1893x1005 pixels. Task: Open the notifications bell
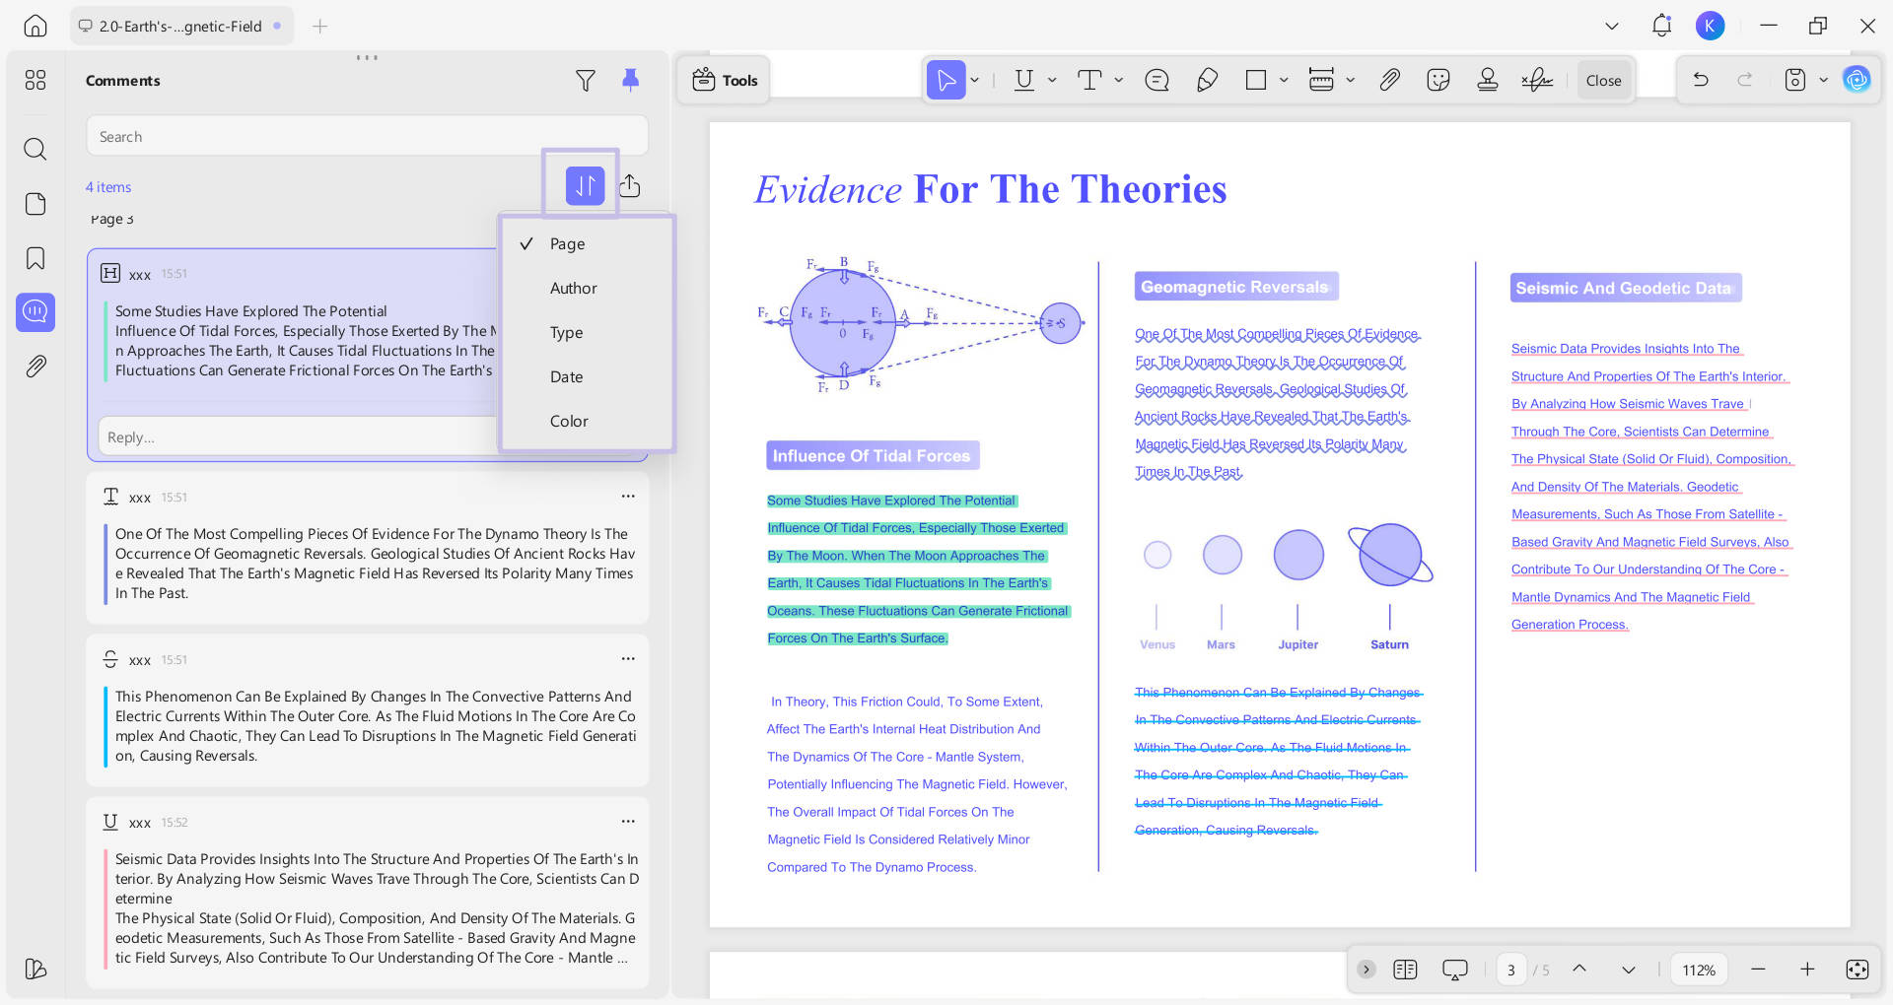tap(1661, 26)
